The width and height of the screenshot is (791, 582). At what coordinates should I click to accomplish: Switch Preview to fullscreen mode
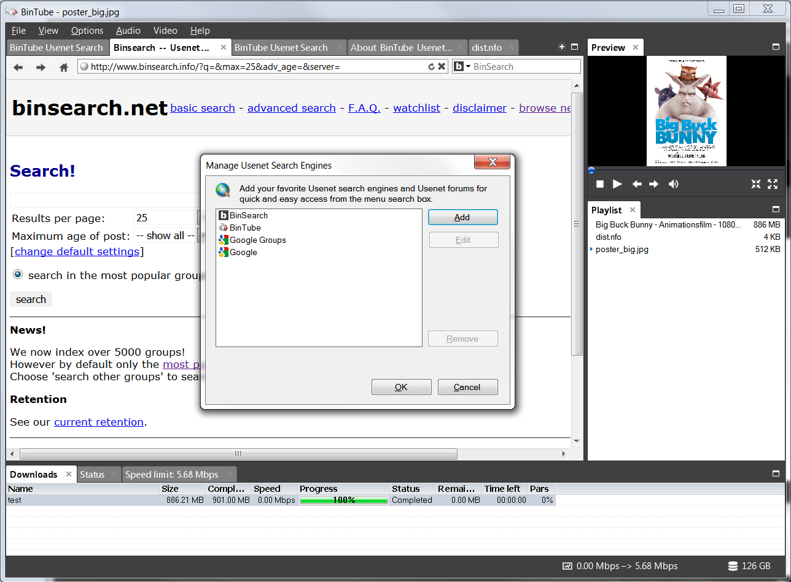point(773,184)
